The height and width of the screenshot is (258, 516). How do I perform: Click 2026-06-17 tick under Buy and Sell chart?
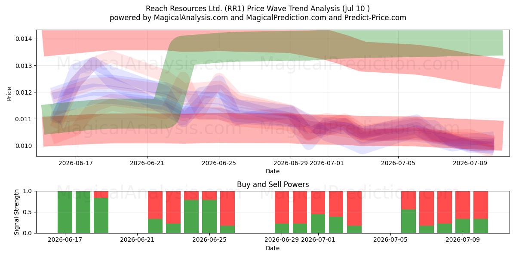click(65, 240)
